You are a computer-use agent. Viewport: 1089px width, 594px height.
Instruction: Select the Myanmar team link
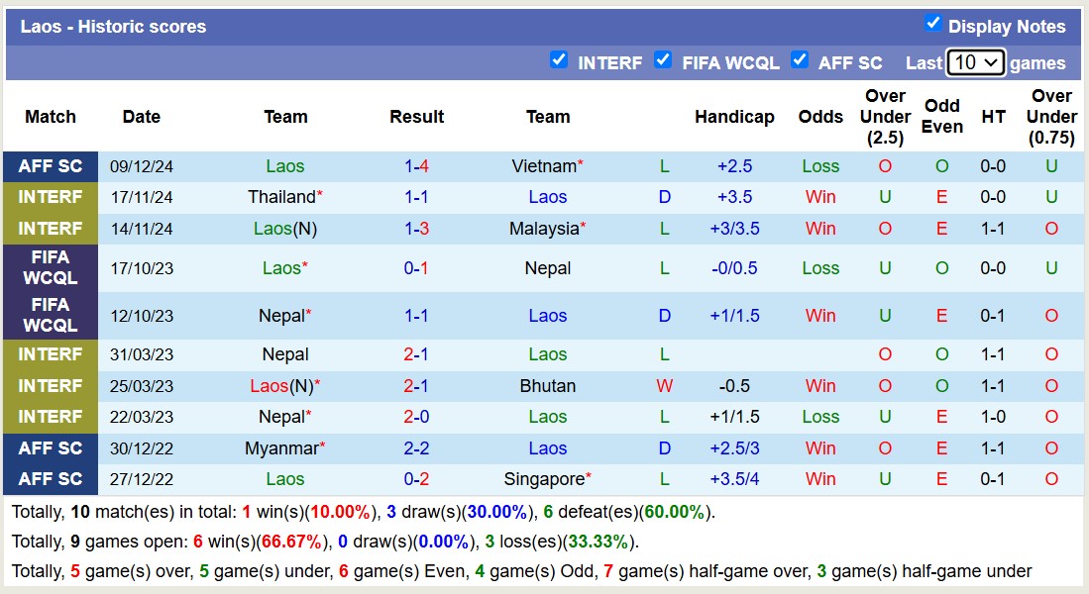click(x=280, y=447)
